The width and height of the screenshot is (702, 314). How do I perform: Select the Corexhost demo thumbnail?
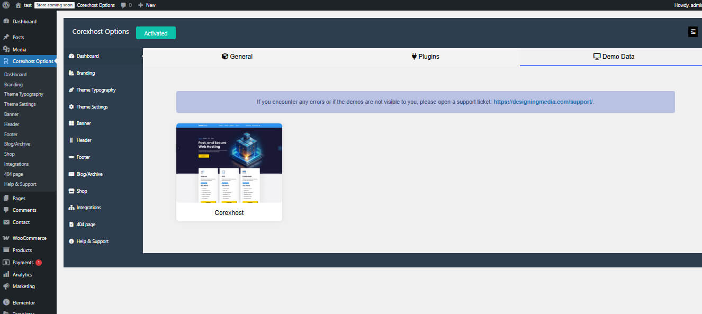[x=229, y=163]
